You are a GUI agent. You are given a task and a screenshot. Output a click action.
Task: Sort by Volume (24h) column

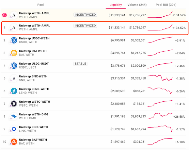pyautogui.click(x=137, y=5)
